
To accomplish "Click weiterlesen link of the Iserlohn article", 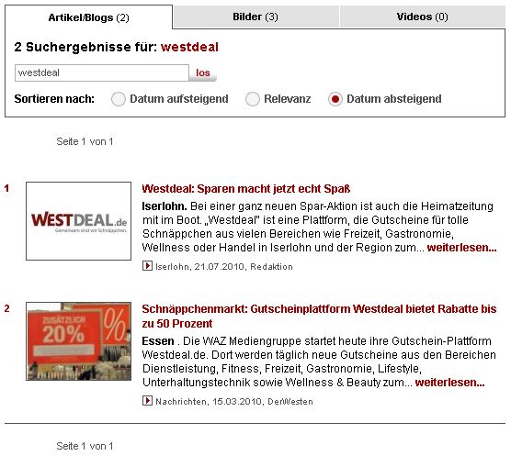I will [x=461, y=248].
